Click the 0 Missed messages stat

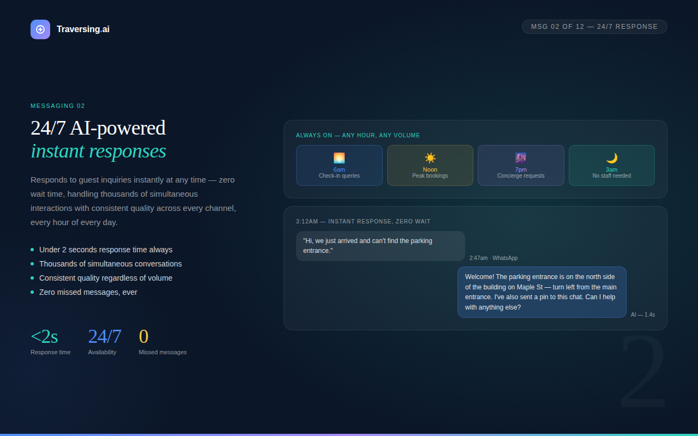click(x=163, y=341)
